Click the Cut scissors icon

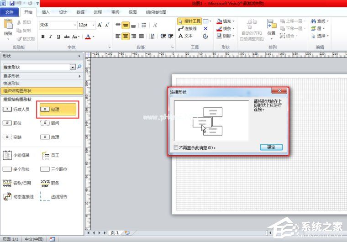pyautogui.click(x=19, y=22)
